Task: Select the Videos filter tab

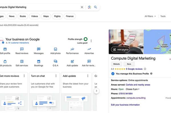Action: pyautogui.click(x=34, y=16)
